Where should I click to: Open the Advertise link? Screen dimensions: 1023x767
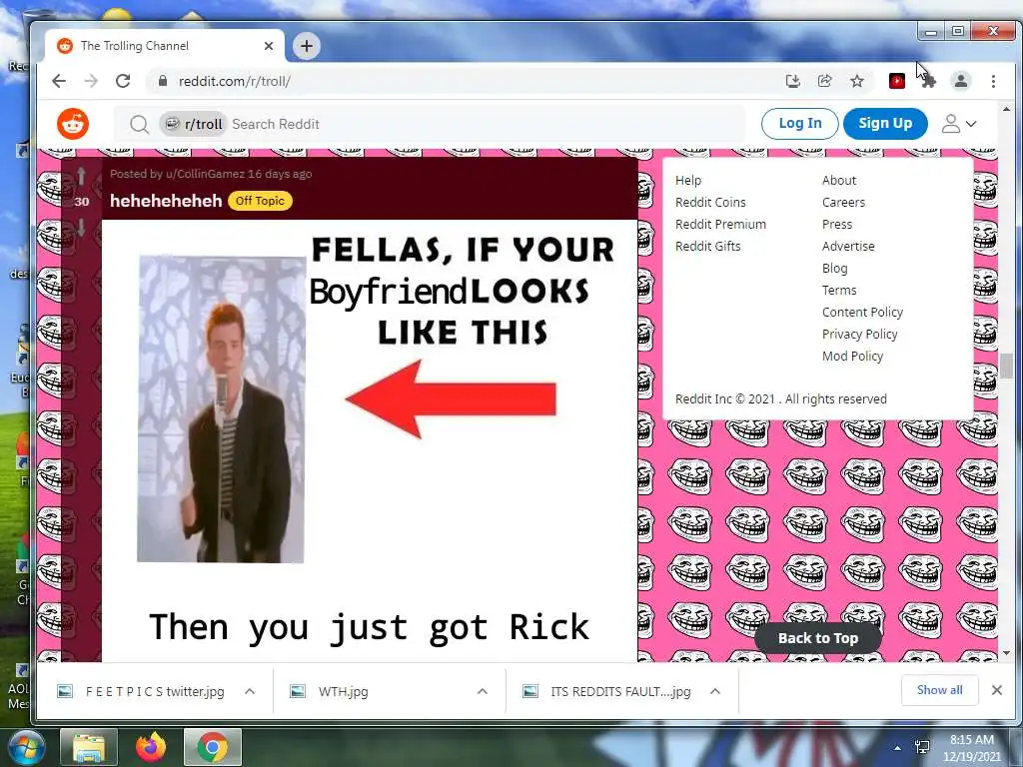point(848,246)
